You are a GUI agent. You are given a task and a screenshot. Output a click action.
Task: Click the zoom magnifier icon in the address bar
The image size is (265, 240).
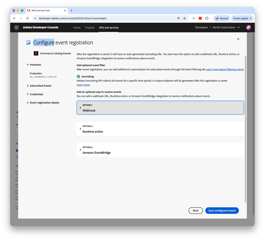179,18
